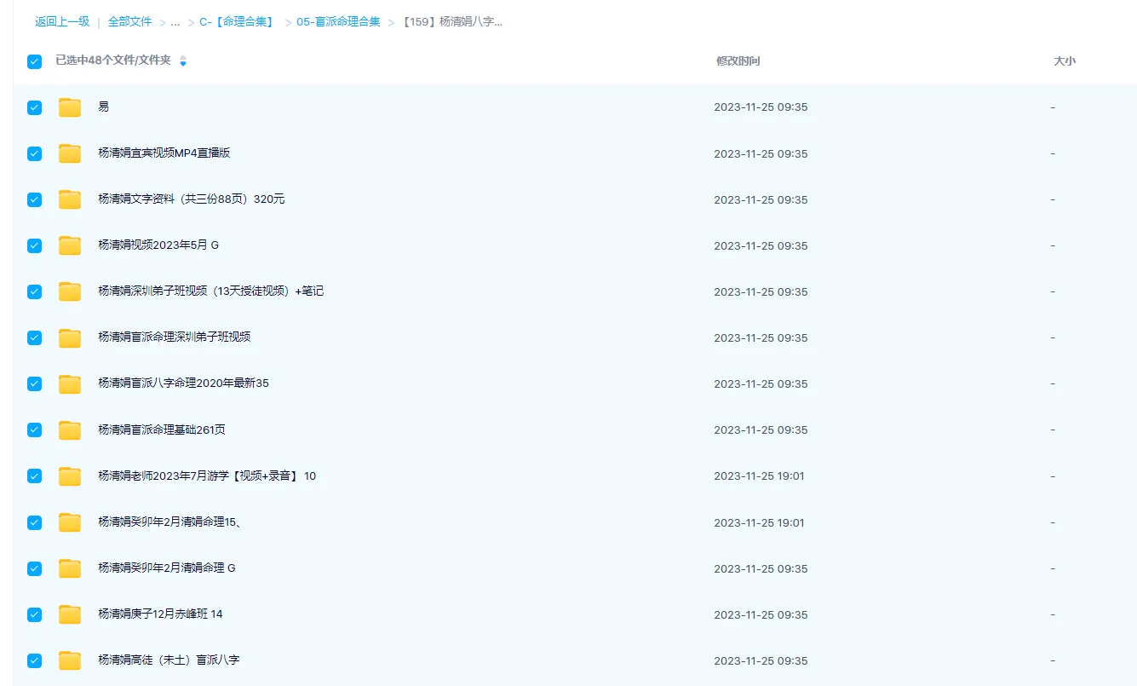The image size is (1137, 686).
Task: Uncheck checkbox for 杨清娟高徒（未士）盲派八字
Action: pyautogui.click(x=34, y=660)
